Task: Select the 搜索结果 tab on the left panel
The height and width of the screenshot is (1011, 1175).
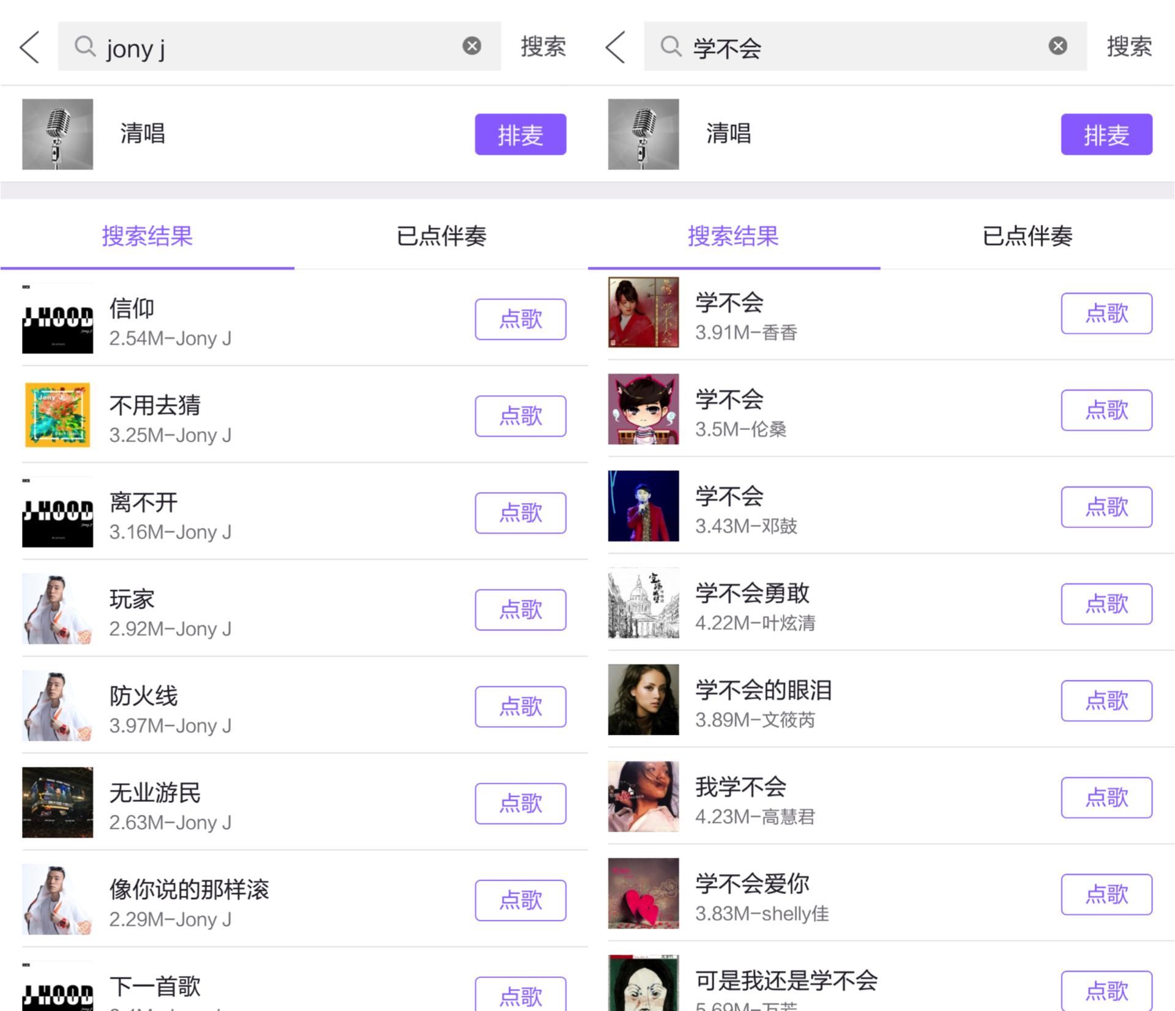Action: click(x=147, y=237)
